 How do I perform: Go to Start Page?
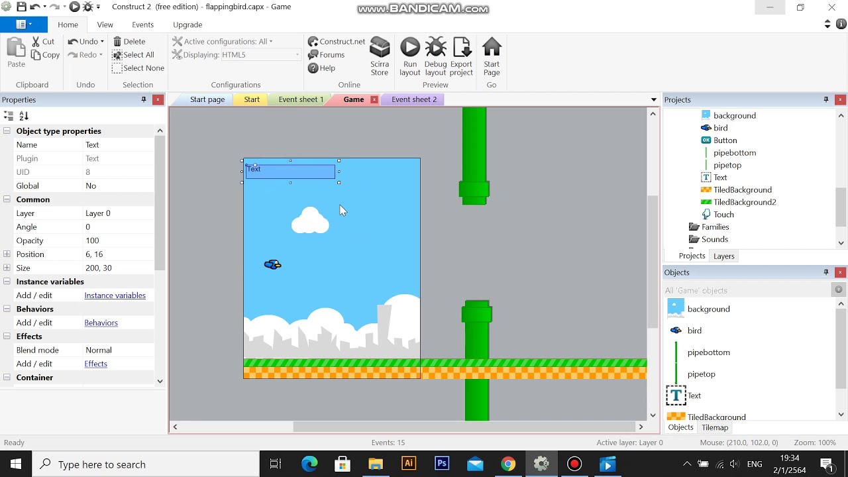click(x=492, y=57)
